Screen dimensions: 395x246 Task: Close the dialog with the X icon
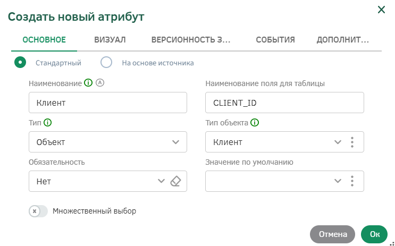click(x=381, y=10)
